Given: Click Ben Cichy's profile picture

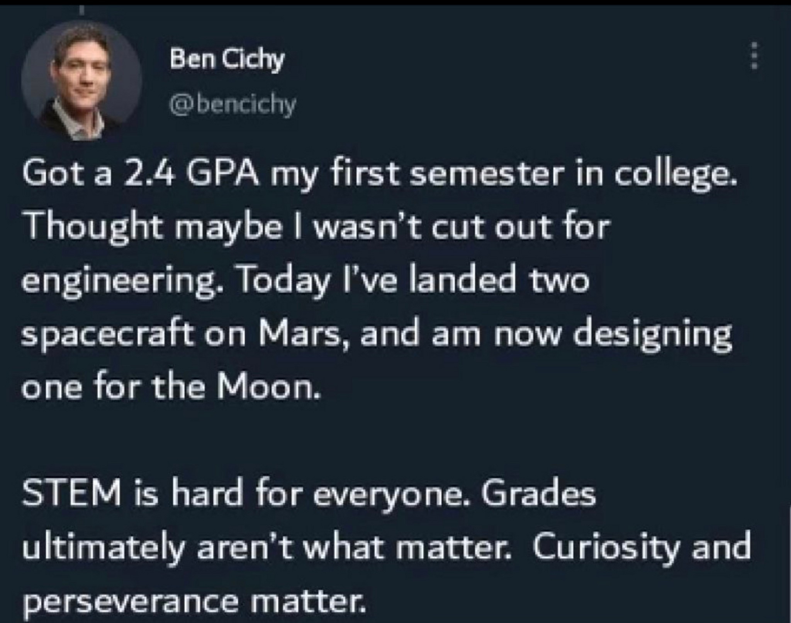Looking at the screenshot, I should point(82,80).
